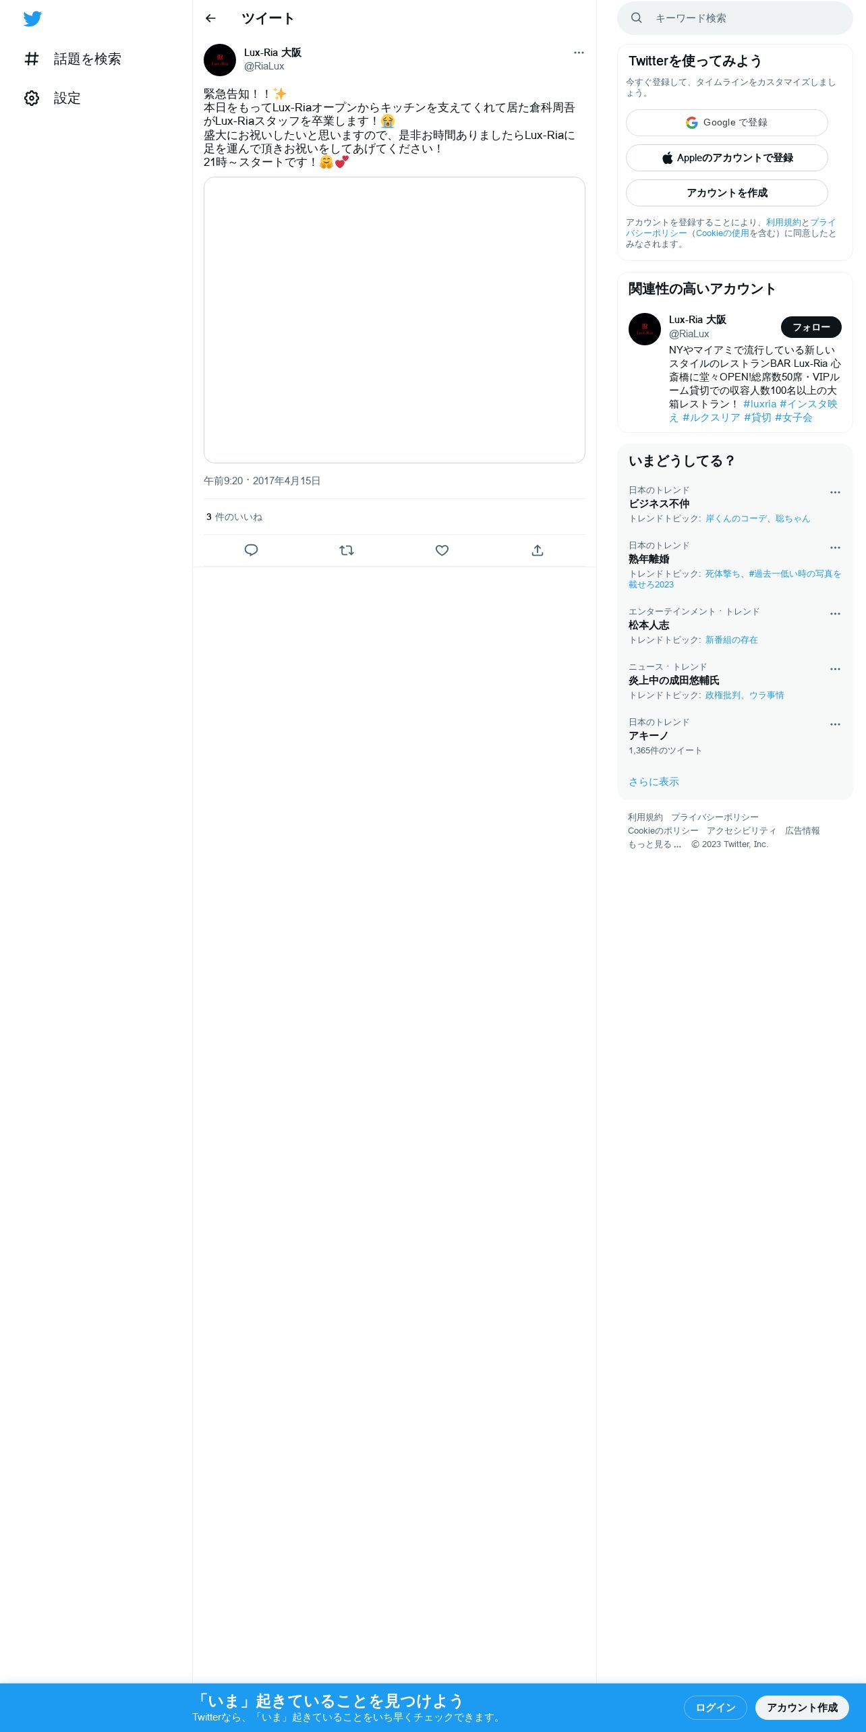This screenshot has height=1732, width=866.
Task: Click Lux-Ria avatar in related accounts
Action: tap(645, 329)
